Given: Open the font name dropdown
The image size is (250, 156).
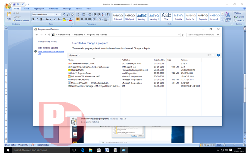Looking at the screenshot, I should pyautogui.click(x=53, y=14).
